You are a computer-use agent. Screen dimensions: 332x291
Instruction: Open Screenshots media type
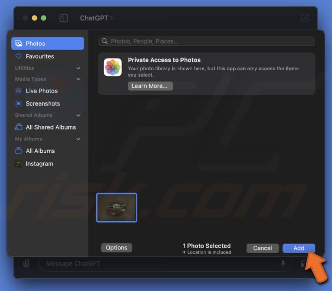pyautogui.click(x=43, y=103)
